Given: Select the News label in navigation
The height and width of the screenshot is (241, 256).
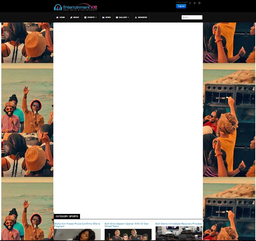Looking at the screenshot, I should 108,17.
